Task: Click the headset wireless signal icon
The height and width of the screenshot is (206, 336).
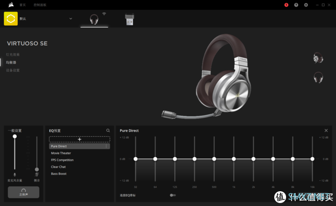Action: pyautogui.click(x=104, y=14)
